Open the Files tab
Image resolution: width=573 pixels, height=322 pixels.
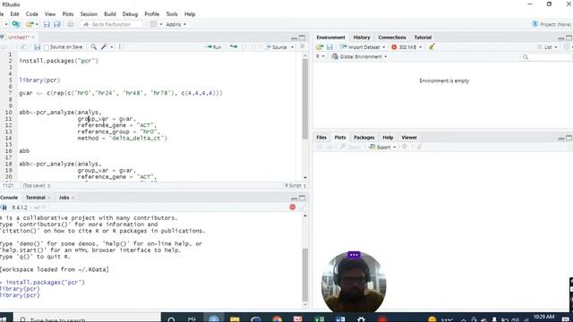coord(321,137)
